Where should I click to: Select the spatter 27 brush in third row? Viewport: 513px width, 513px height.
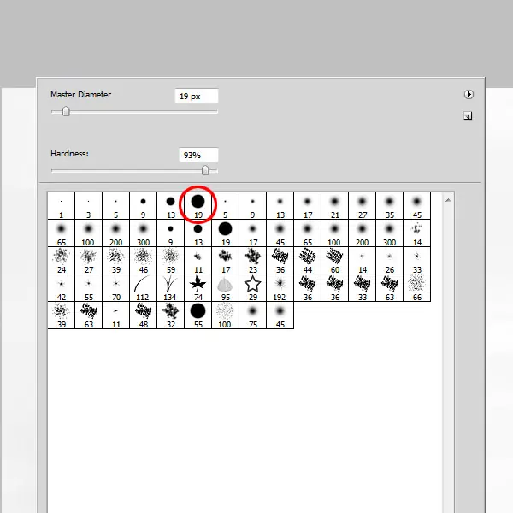[89, 261]
